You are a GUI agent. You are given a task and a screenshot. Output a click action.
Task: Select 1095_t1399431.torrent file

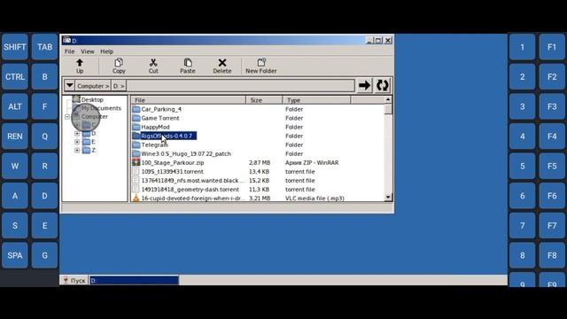click(172, 171)
